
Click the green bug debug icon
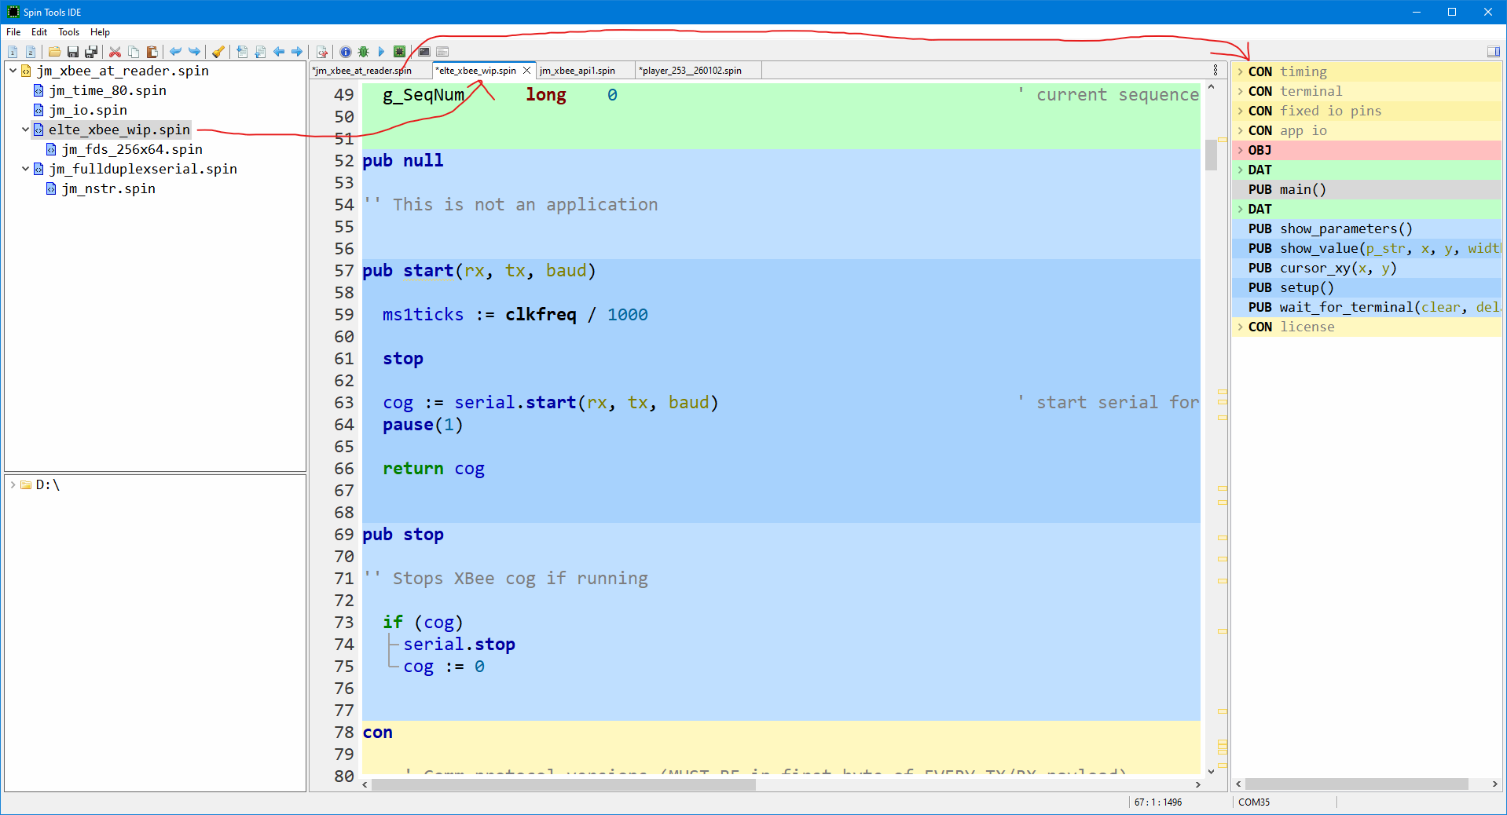[x=363, y=52]
